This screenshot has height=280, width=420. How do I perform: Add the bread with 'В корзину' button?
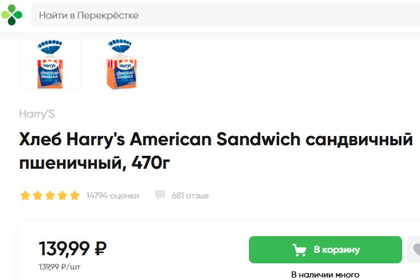(325, 250)
